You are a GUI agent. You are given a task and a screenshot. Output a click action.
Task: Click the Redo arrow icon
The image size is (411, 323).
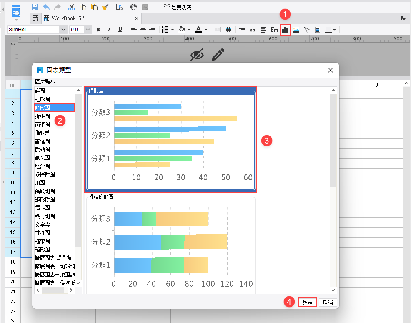57,7
